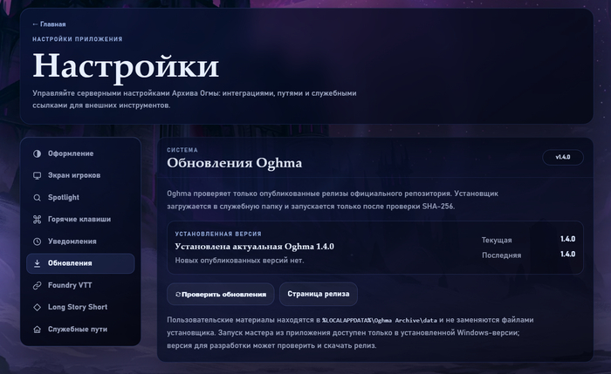Click the Текущая label
This screenshot has height=374, width=611.
(x=497, y=240)
